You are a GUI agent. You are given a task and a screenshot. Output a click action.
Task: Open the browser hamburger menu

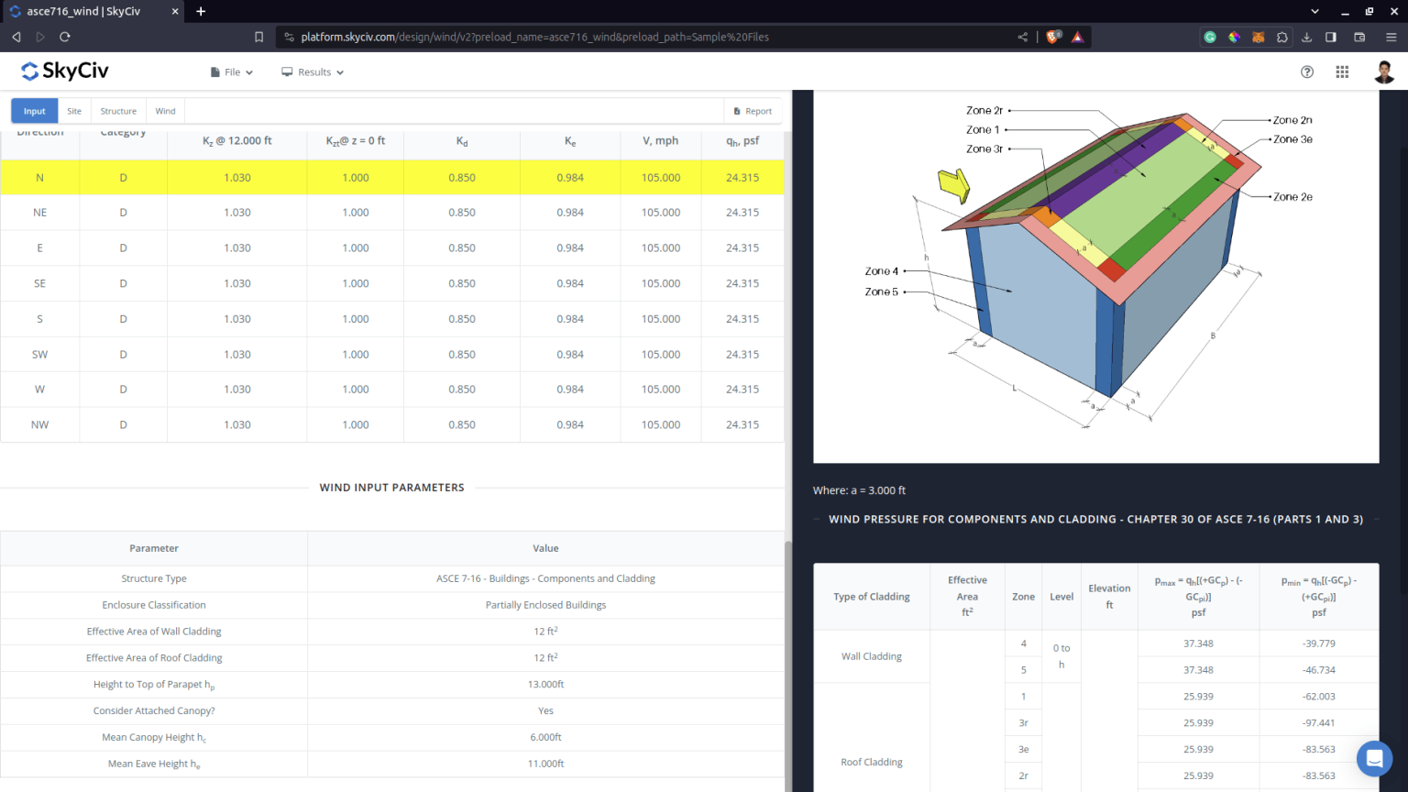point(1391,37)
